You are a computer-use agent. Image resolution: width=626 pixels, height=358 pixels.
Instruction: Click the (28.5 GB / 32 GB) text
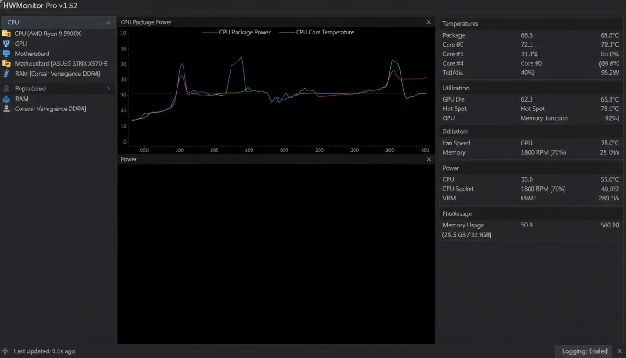coord(467,235)
